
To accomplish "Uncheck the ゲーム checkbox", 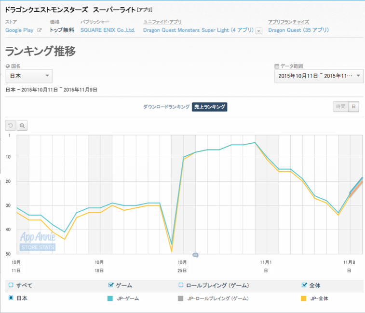I will 111,285.
